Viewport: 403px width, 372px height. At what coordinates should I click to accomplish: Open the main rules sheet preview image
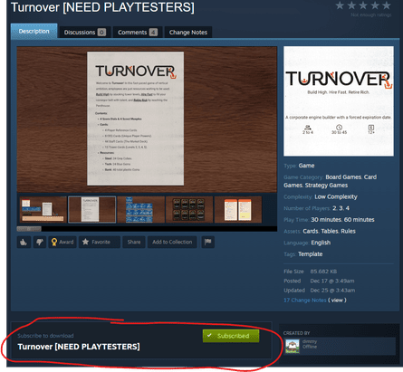(147, 119)
